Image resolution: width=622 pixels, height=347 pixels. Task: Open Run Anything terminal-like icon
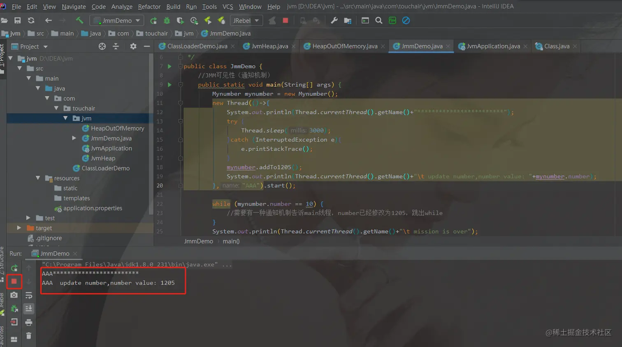[365, 21]
